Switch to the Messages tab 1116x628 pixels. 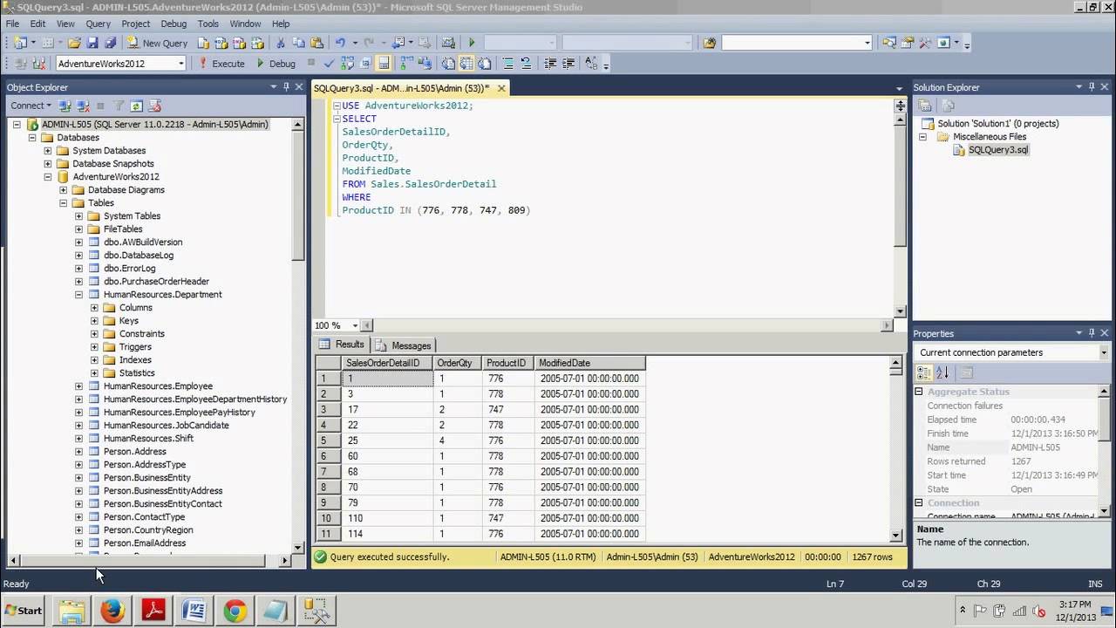[404, 345]
